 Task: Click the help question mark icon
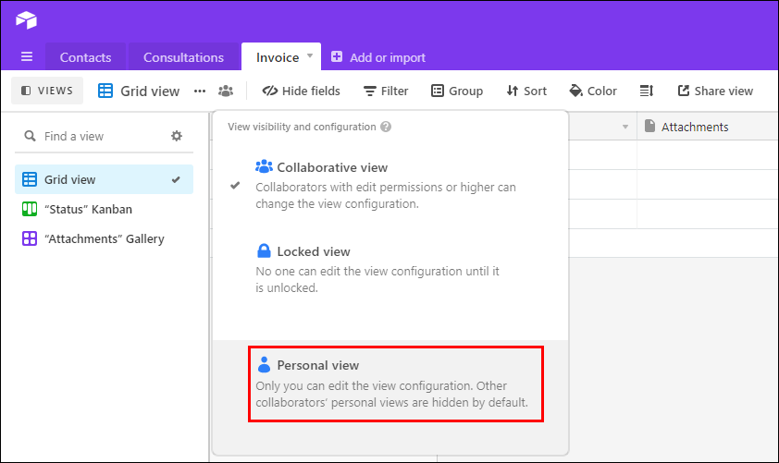tap(386, 127)
